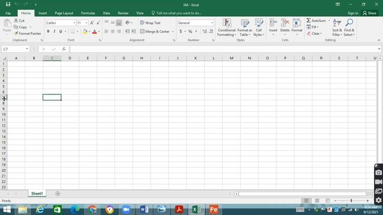Screen dimensions: 383x215
Task: Click Merge & Center
Action: tap(155, 32)
